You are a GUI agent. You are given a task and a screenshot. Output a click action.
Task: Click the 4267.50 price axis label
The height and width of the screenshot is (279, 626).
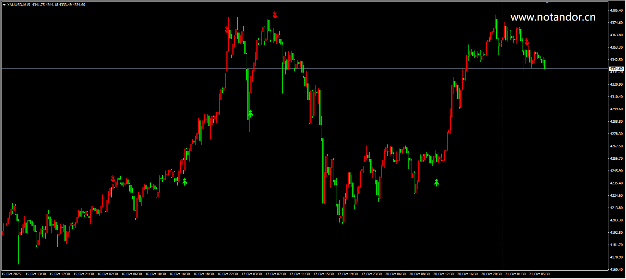[617, 146]
